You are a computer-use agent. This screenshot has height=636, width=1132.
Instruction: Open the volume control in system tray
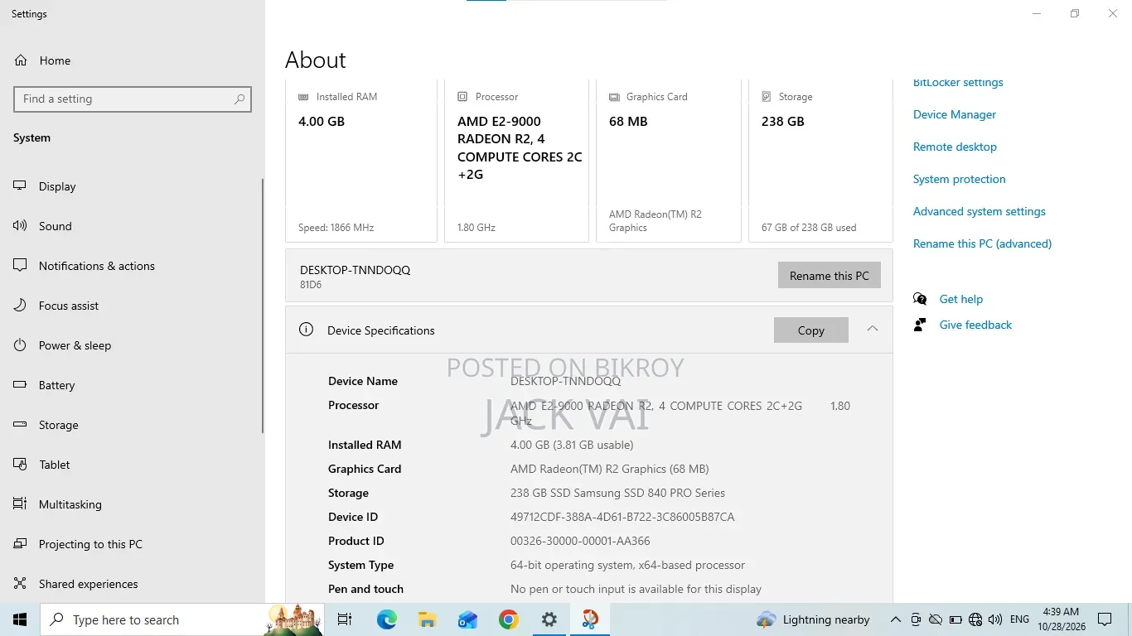pyautogui.click(x=995, y=619)
